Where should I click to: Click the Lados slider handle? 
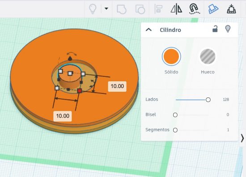[x=208, y=100]
